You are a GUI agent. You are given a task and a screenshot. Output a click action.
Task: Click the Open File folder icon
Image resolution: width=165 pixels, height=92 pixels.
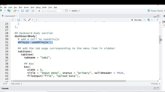(x=15, y=11)
